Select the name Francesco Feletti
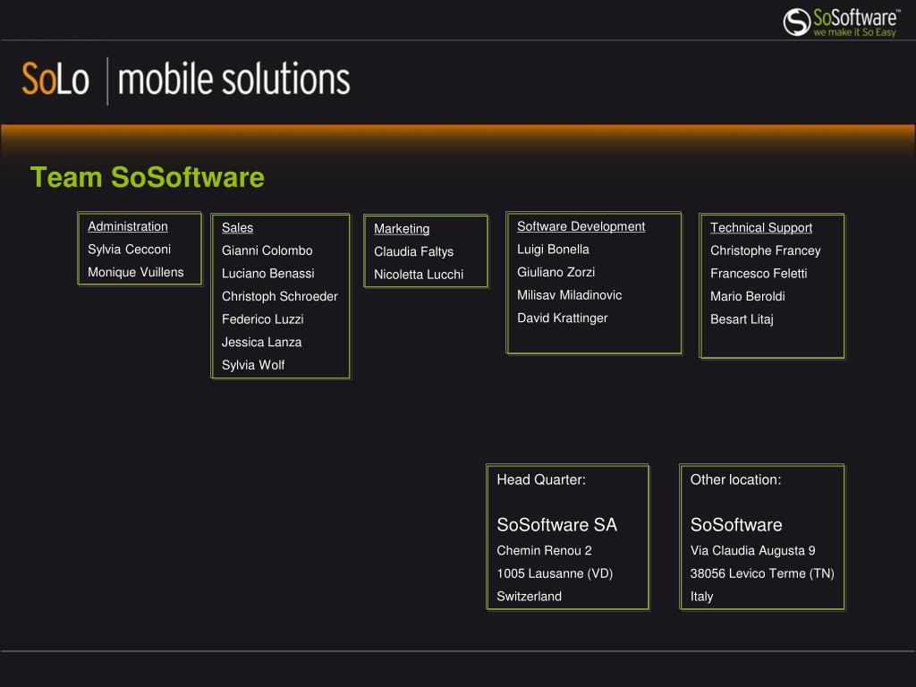Viewport: 916px width, 687px height. (759, 274)
